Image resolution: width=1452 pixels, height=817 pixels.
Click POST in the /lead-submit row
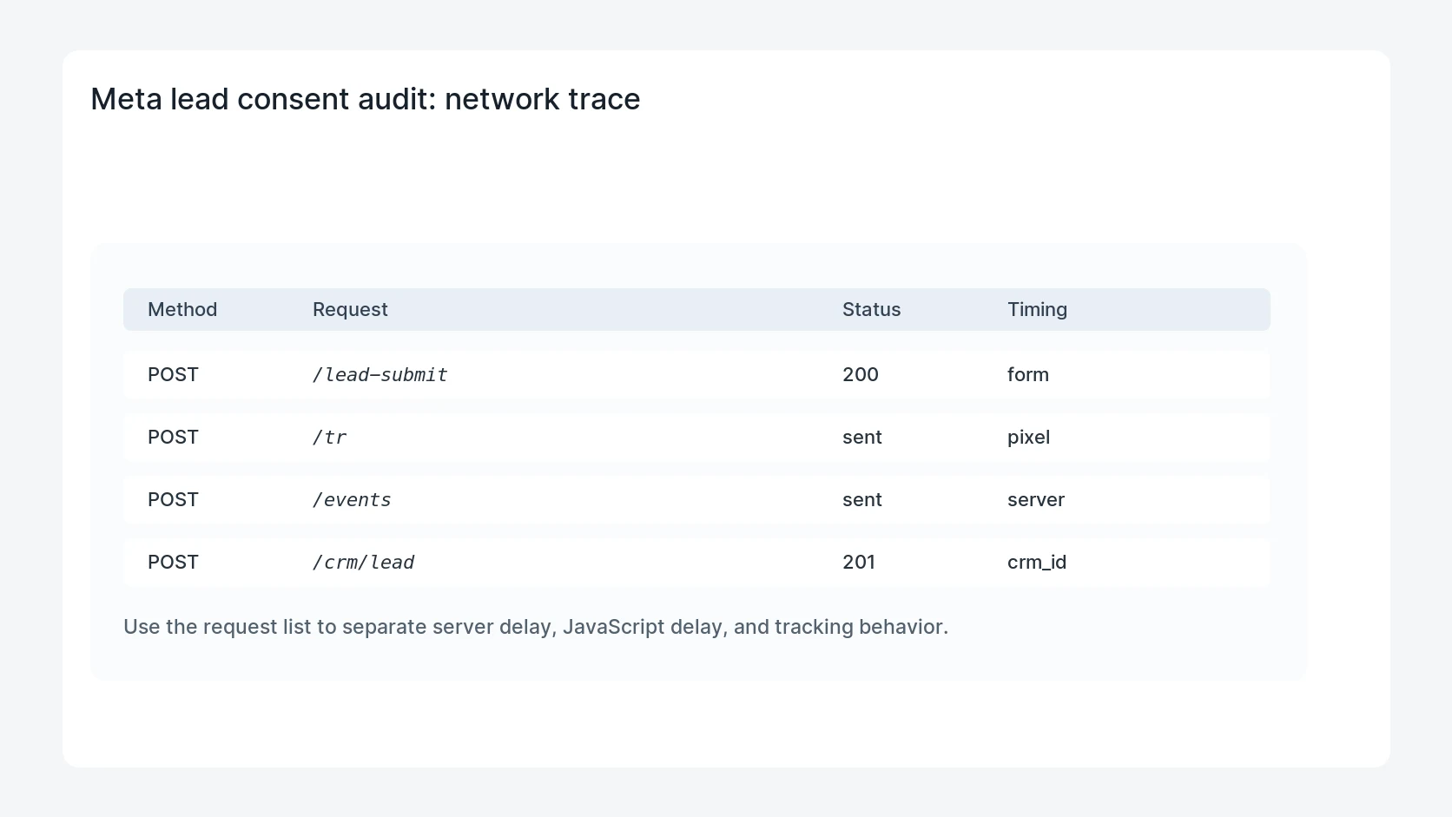point(173,374)
